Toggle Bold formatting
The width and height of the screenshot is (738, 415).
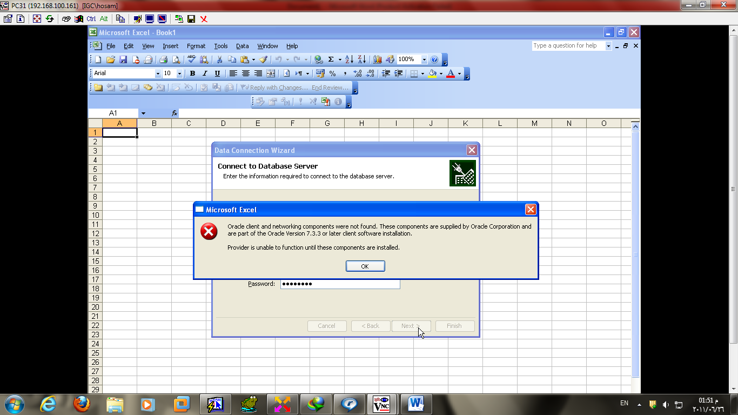[192, 73]
